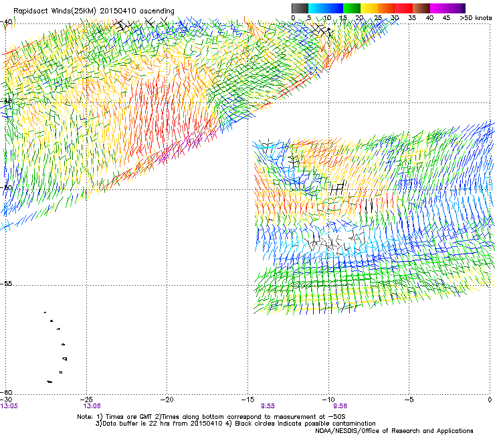Click the blue 10-15 knots legend swatch
The width and height of the screenshot is (495, 435).
coord(334,8)
